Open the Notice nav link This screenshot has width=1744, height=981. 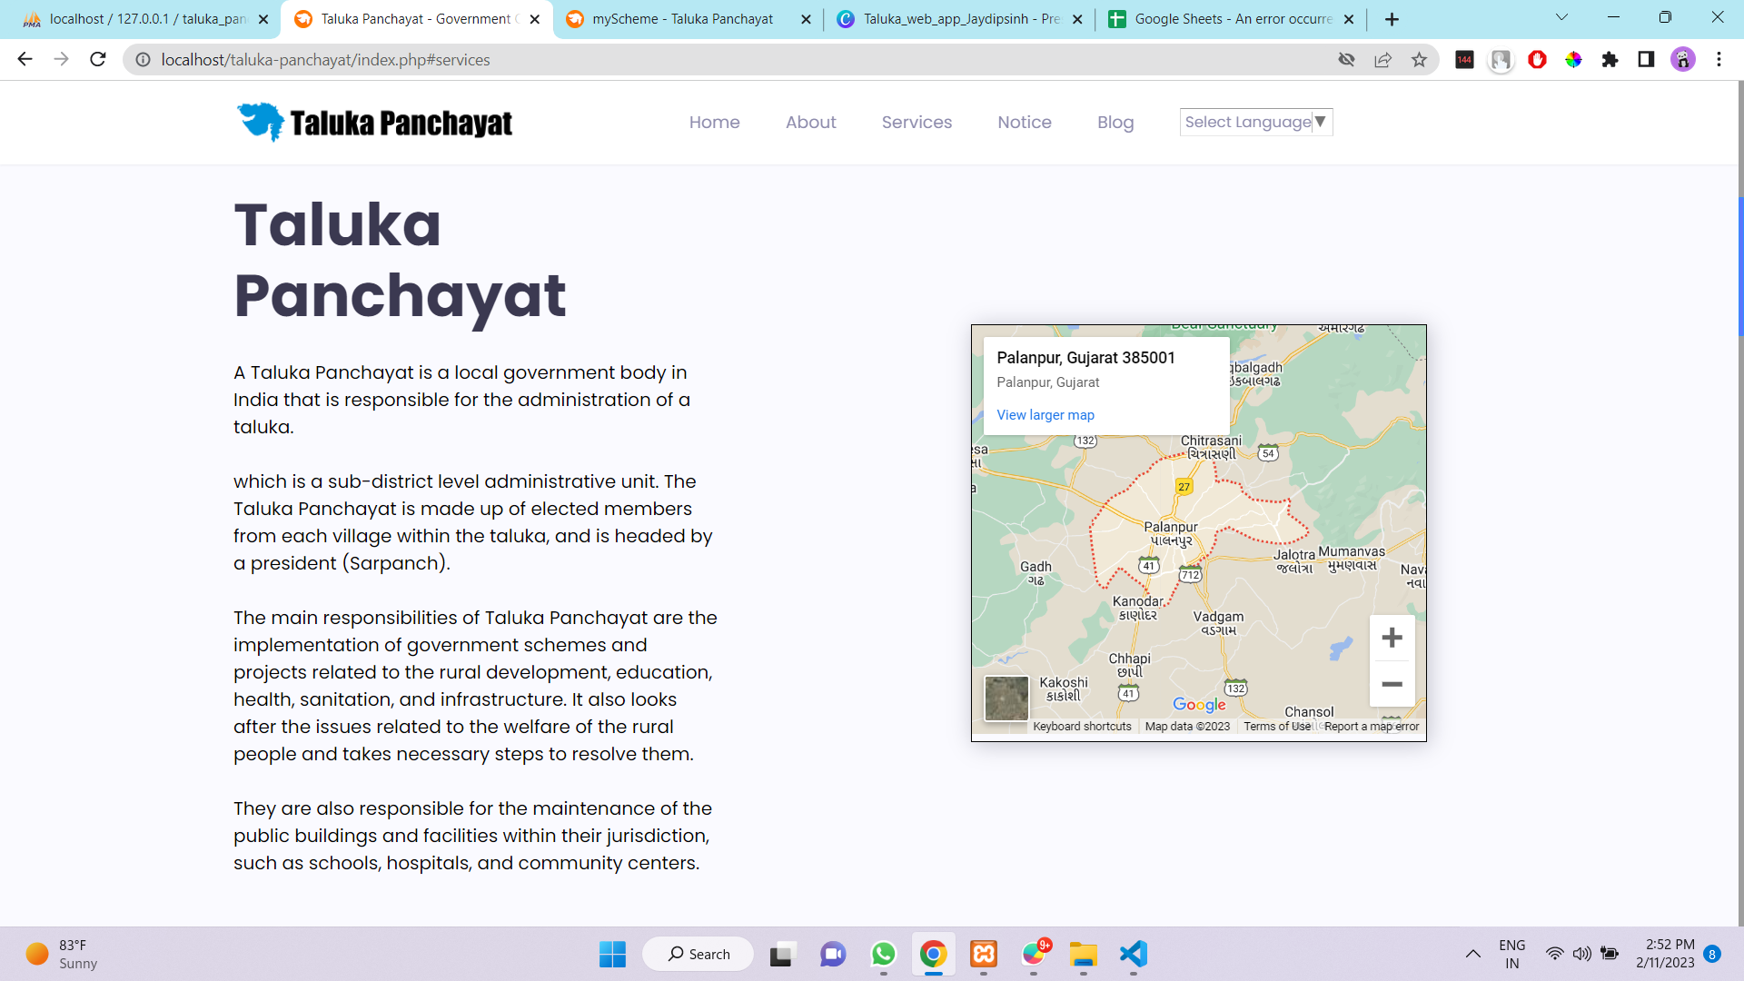click(x=1025, y=122)
